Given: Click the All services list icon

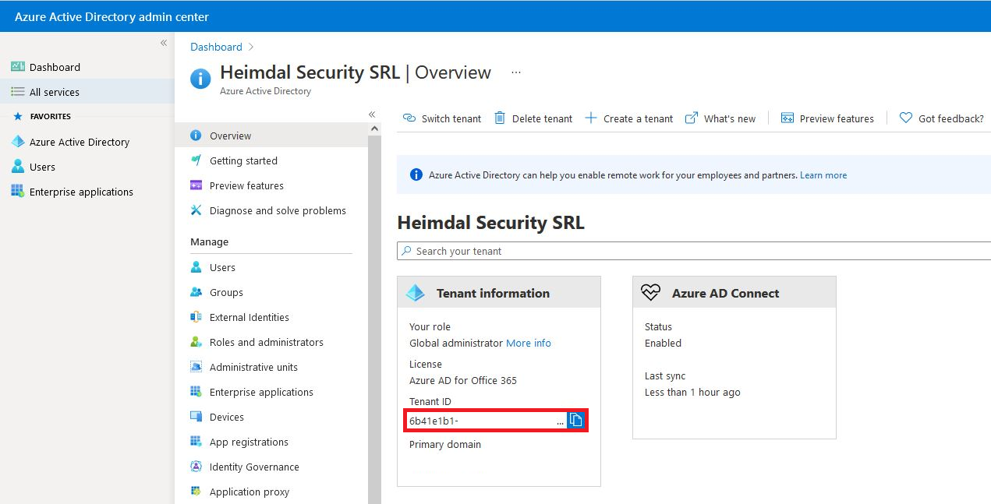Looking at the screenshot, I should tap(17, 92).
